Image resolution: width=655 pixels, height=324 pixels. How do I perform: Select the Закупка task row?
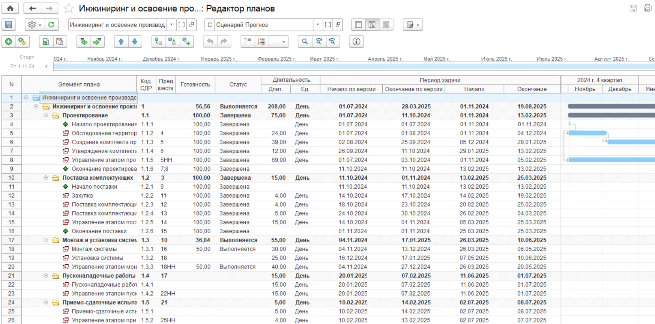82,195
